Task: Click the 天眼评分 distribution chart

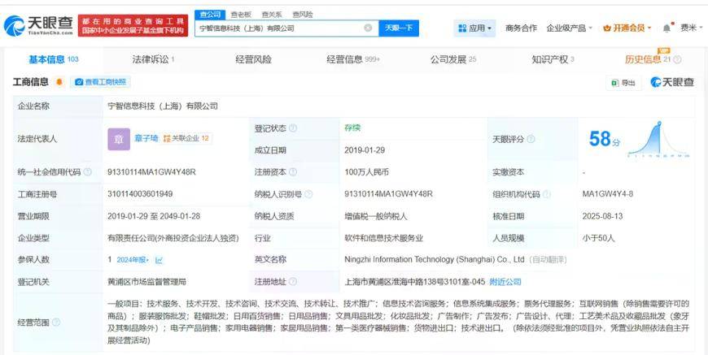Action: [658, 139]
